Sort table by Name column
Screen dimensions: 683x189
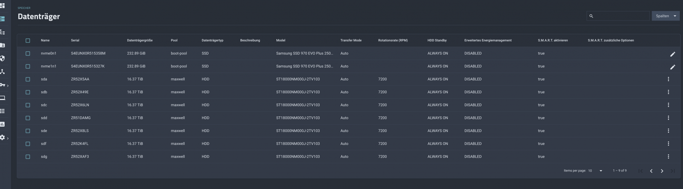click(45, 41)
